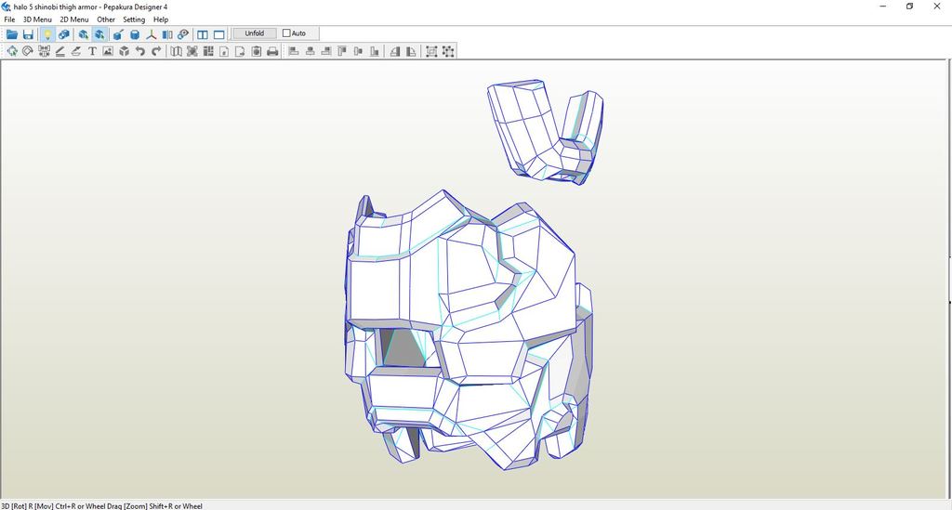Click the align right icon
Viewport: 952px width, 510px height.
pos(325,51)
